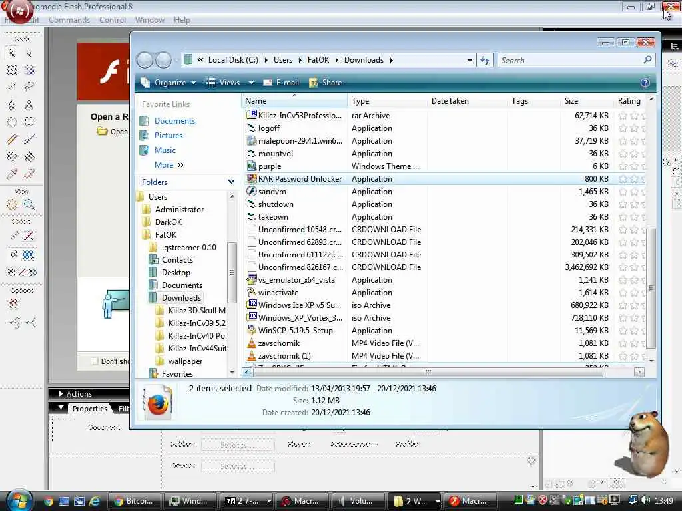Open the Pictures favorite link
The height and width of the screenshot is (511, 682).
tap(169, 136)
